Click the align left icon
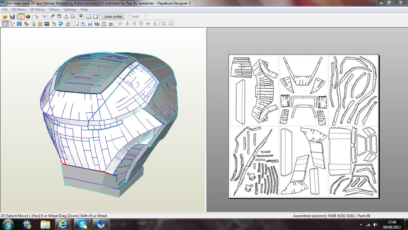 click(121, 24)
